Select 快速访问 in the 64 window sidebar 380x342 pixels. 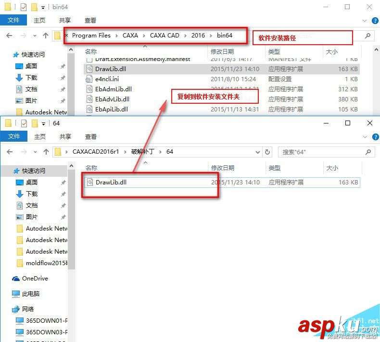tap(34, 171)
